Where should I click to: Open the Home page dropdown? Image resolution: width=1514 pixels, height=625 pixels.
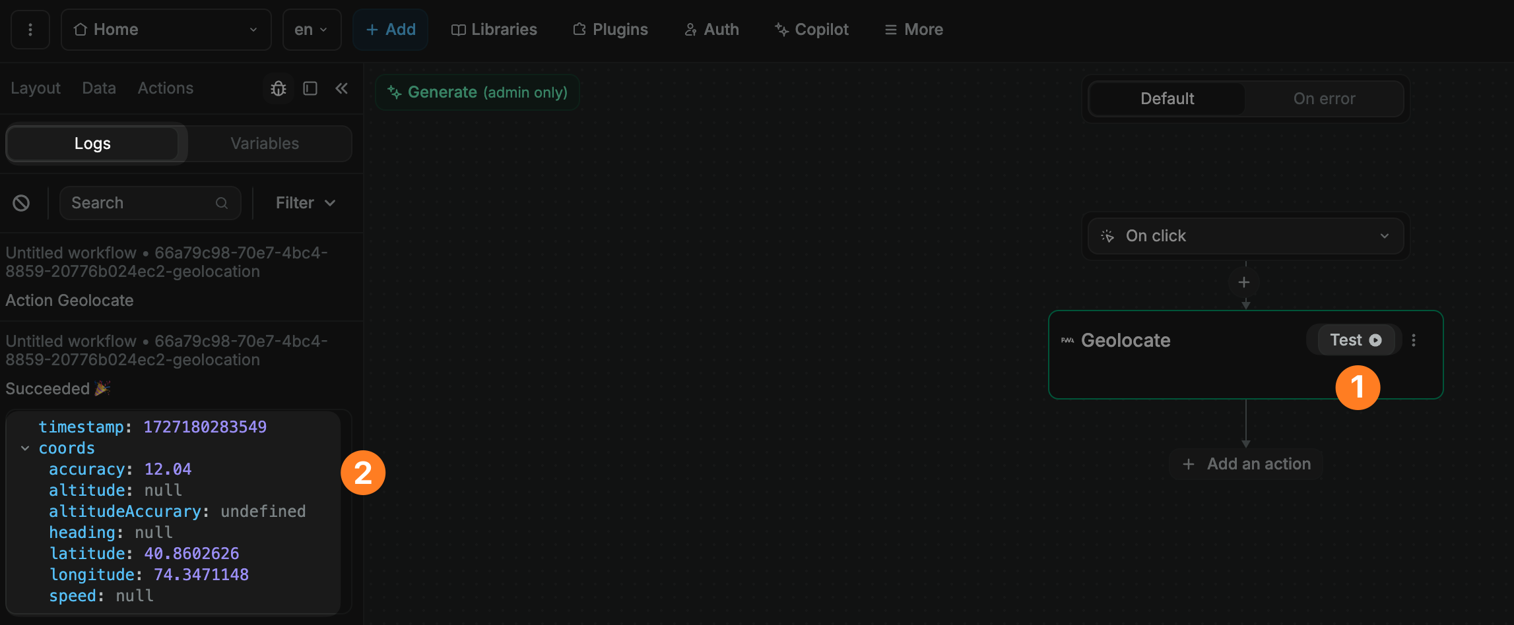pos(166,30)
